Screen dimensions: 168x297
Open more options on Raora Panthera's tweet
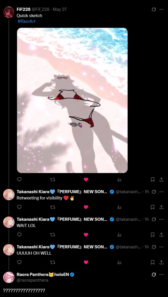click(161, 275)
